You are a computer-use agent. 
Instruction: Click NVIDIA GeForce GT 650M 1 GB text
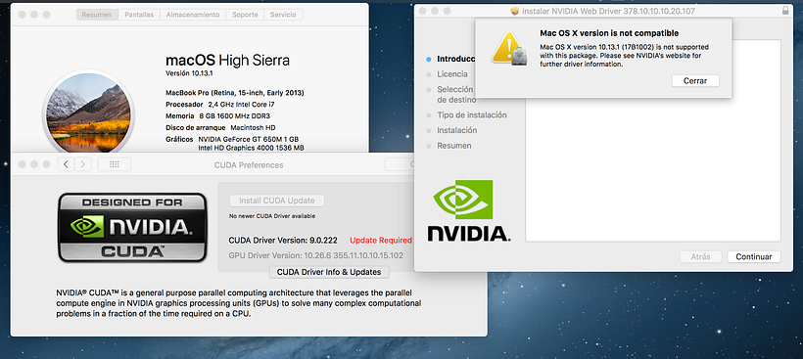249,139
